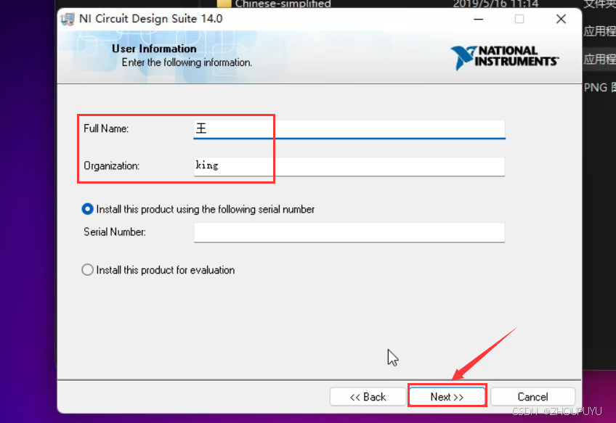Click into the Organization text field

coord(349,166)
